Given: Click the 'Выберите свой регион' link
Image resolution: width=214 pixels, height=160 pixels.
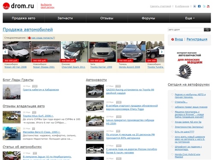Looking at the screenshot, I should tap(48, 6).
